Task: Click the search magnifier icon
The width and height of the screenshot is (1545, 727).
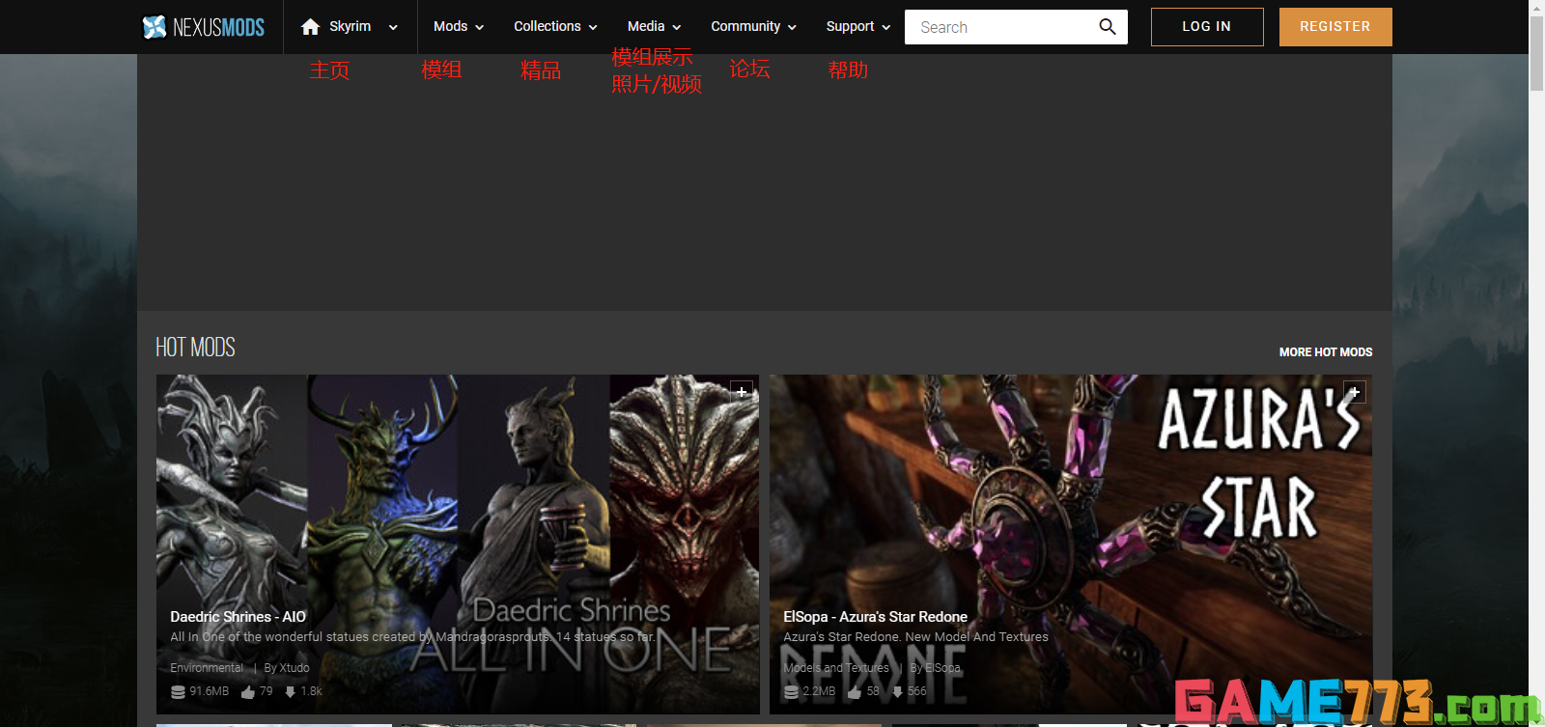Action: pos(1108,27)
